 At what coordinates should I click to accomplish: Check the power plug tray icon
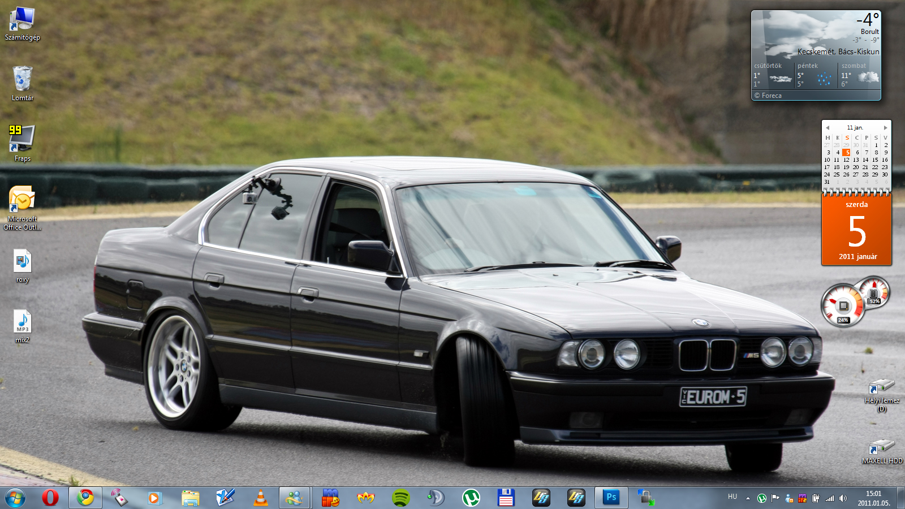[x=816, y=498]
